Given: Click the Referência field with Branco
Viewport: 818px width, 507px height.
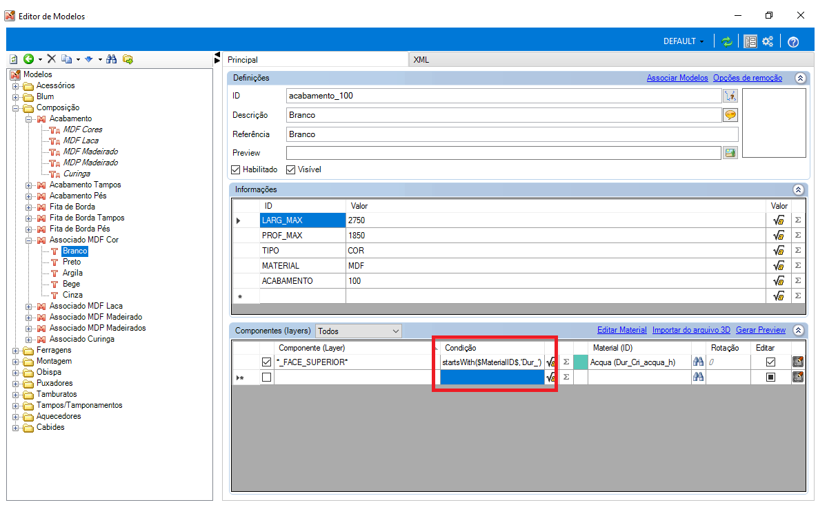Looking at the screenshot, I should pos(512,134).
